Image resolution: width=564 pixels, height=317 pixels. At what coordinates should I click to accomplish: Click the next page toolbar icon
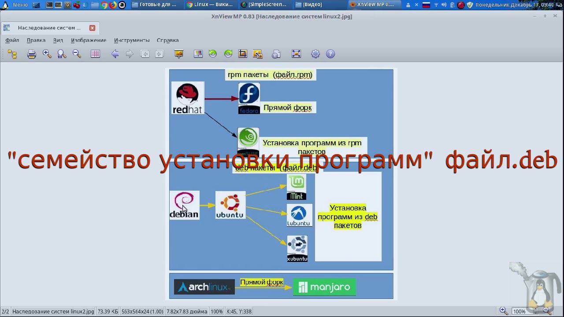[159, 54]
